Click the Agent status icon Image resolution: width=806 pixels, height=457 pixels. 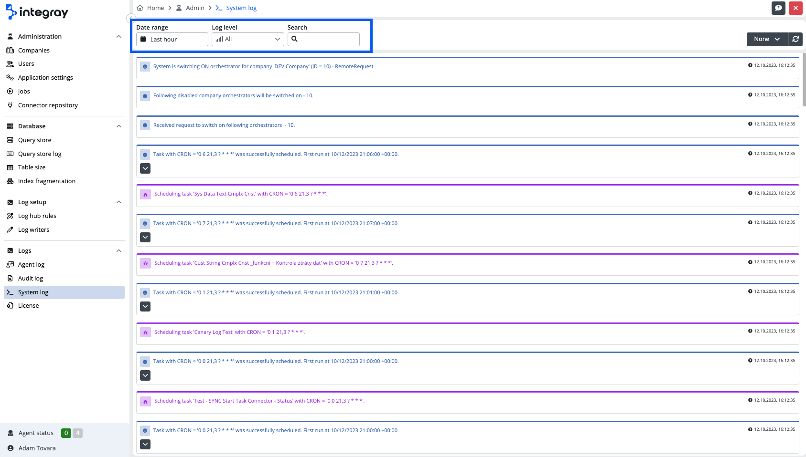pyautogui.click(x=11, y=433)
